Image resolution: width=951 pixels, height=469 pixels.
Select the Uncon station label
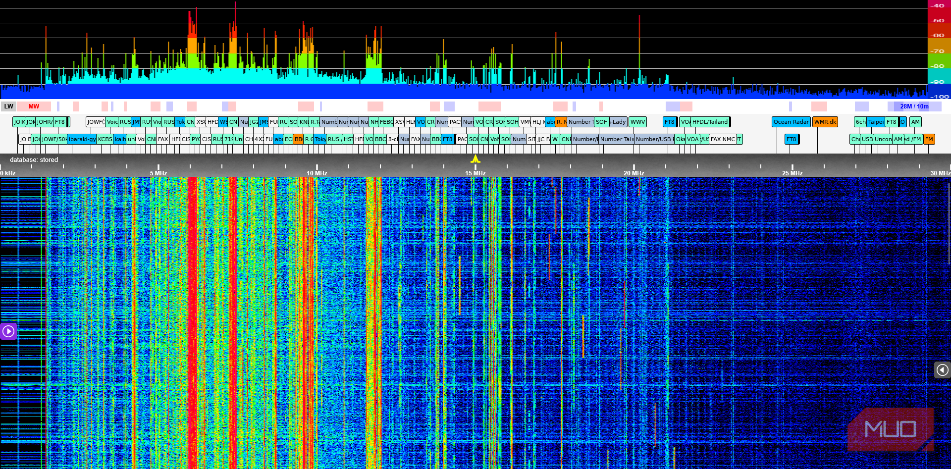point(883,139)
